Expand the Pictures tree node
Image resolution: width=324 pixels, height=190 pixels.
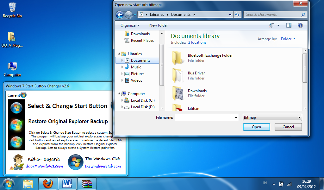point(122,73)
